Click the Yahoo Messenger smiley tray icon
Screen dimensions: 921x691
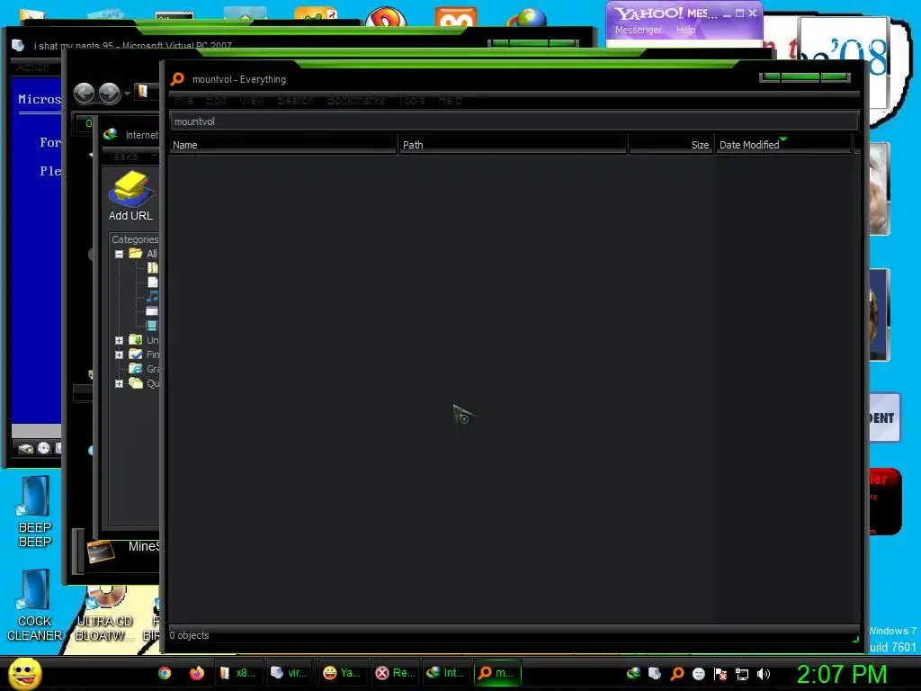tap(698, 674)
